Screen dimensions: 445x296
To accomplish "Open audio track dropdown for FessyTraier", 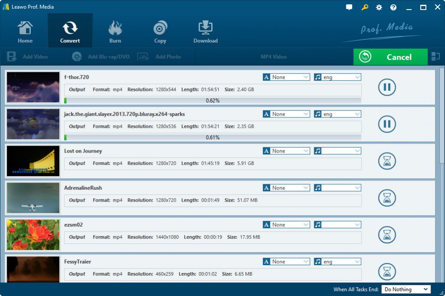I will coord(337,262).
